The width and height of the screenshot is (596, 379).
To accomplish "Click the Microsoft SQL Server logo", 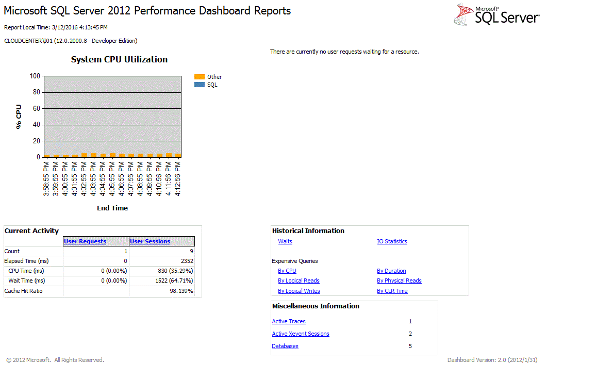I will pos(496,14).
